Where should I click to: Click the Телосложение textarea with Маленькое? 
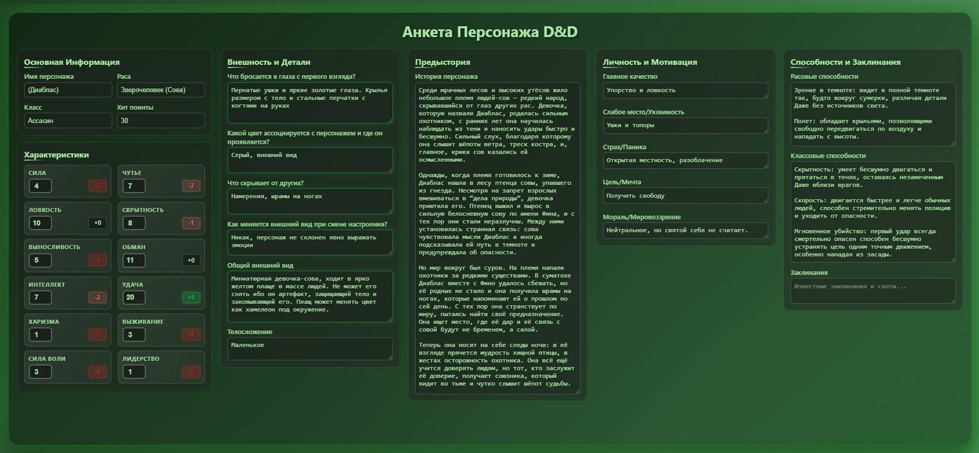[310, 349]
